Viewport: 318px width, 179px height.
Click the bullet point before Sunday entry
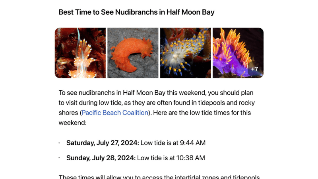point(59,158)
